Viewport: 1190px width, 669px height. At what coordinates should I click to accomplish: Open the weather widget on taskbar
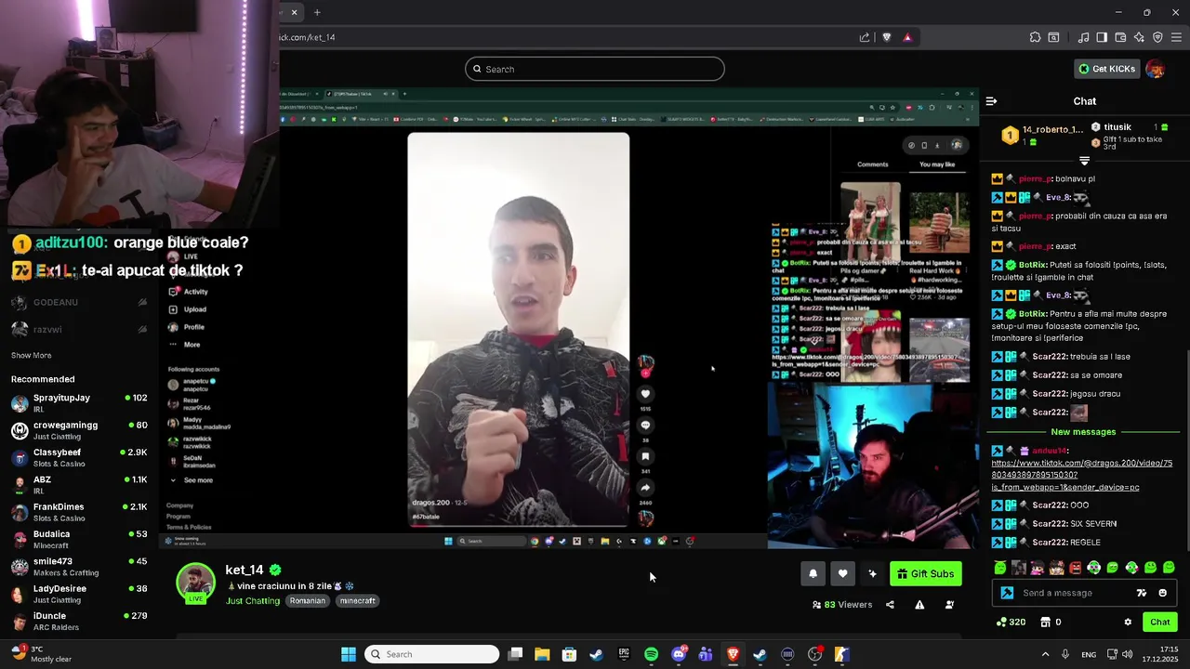pos(42,654)
